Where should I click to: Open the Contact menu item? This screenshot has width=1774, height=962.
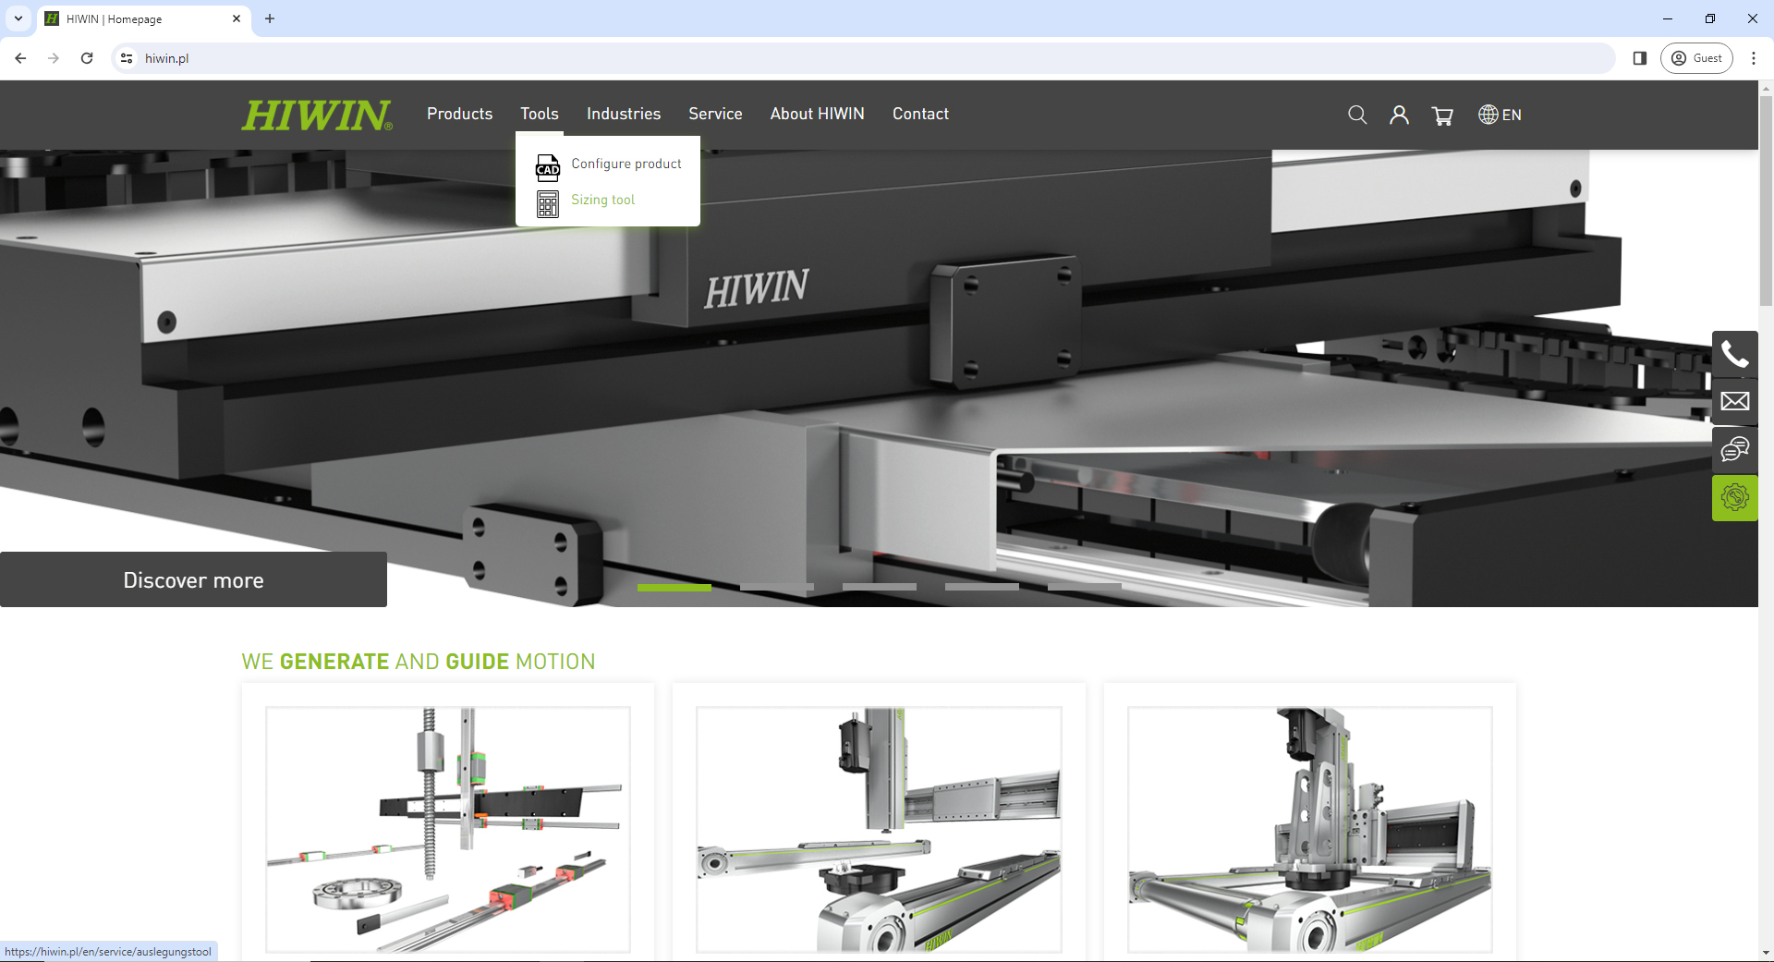(x=920, y=114)
